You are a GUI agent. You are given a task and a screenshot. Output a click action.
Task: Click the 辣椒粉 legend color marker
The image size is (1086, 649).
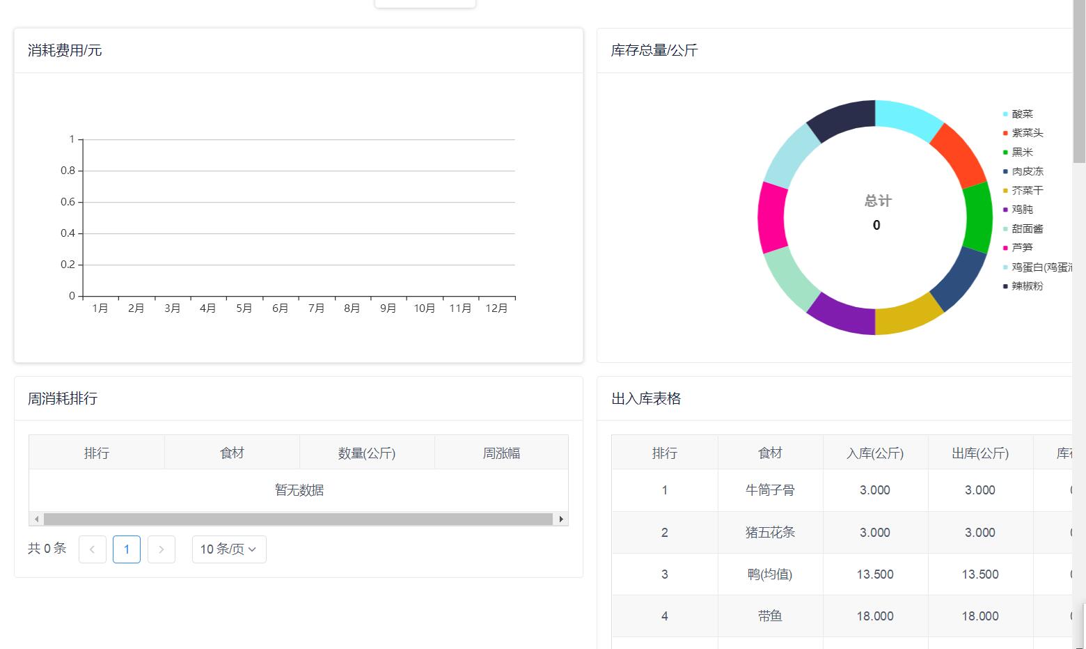(1005, 286)
